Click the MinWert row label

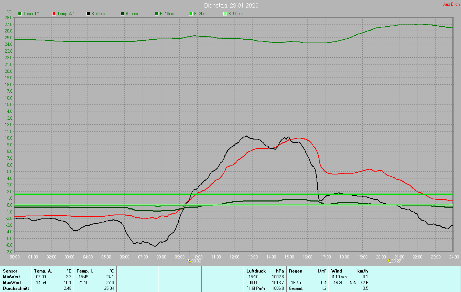(11, 276)
